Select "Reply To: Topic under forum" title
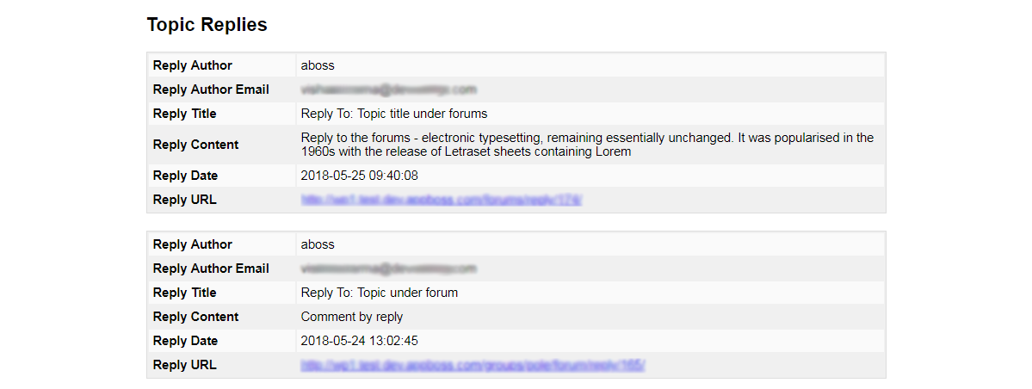Viewport: 1032px width, 389px height. coord(380,293)
